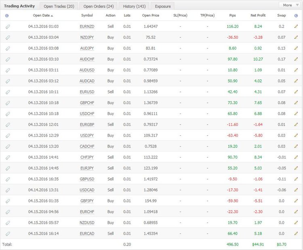Viewport: 303px width, 250px height.
Task: Open the More dropdown menu
Action: (290, 5)
